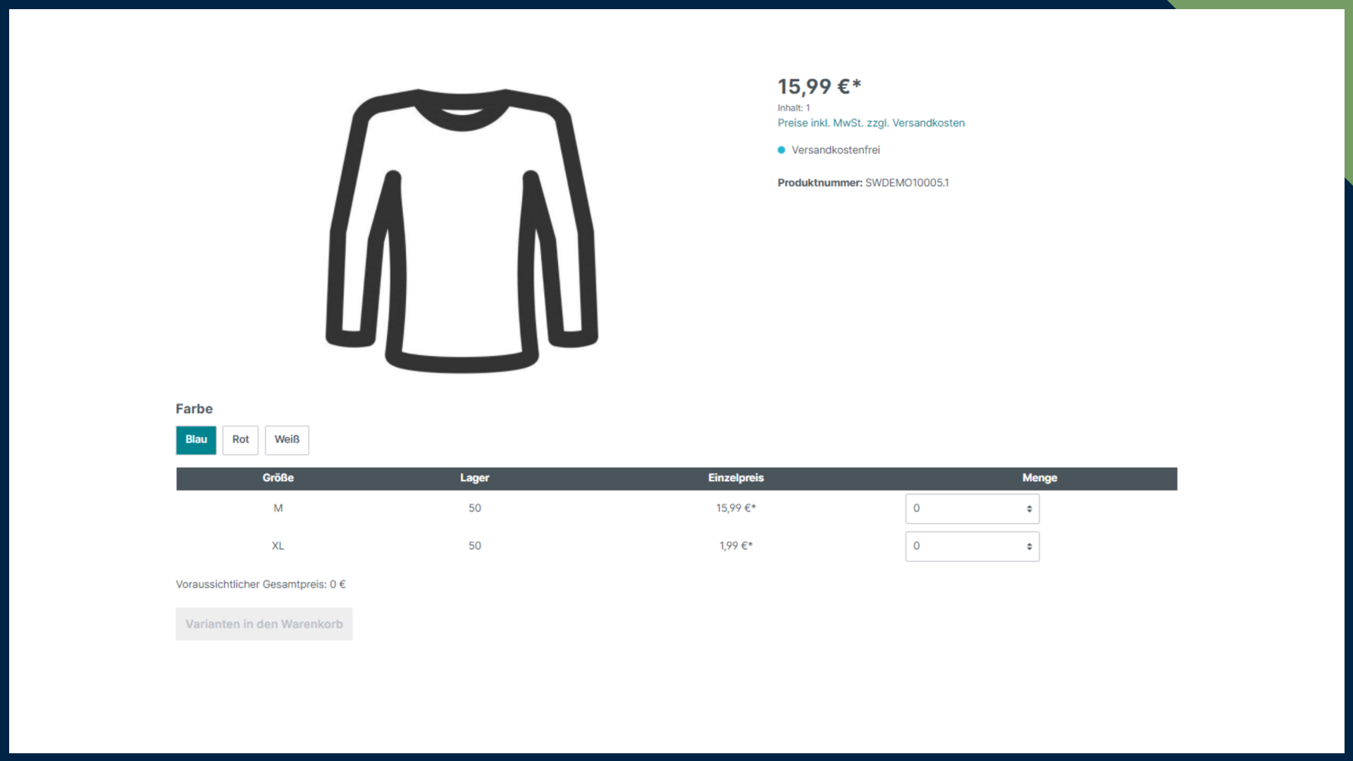Select the Rot color variant
Viewport: 1353px width, 761px height.
coord(240,440)
